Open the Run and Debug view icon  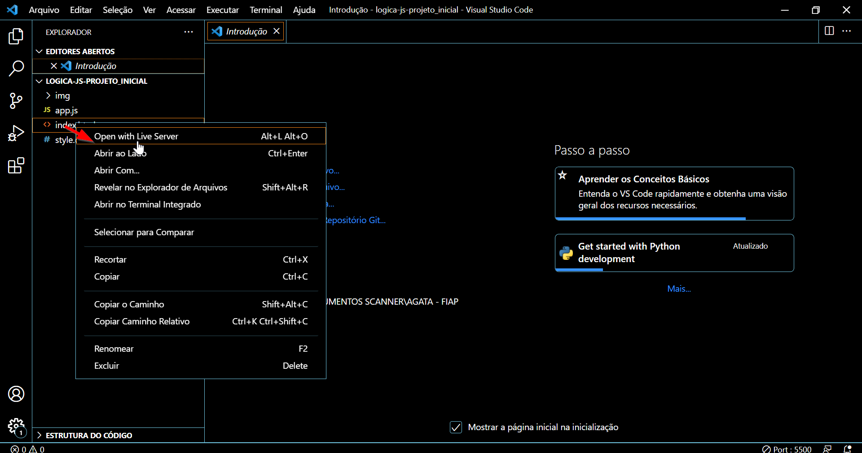(x=16, y=133)
